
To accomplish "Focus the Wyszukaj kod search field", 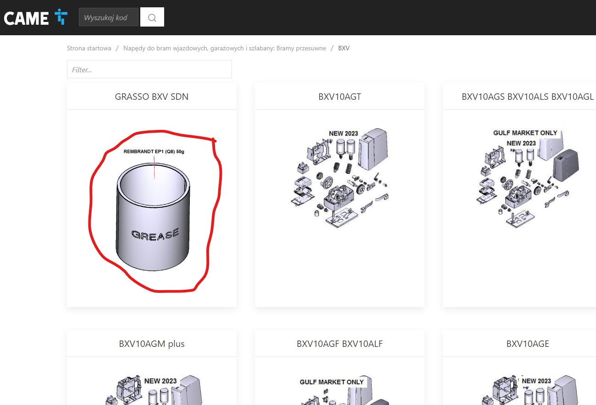I will (109, 17).
